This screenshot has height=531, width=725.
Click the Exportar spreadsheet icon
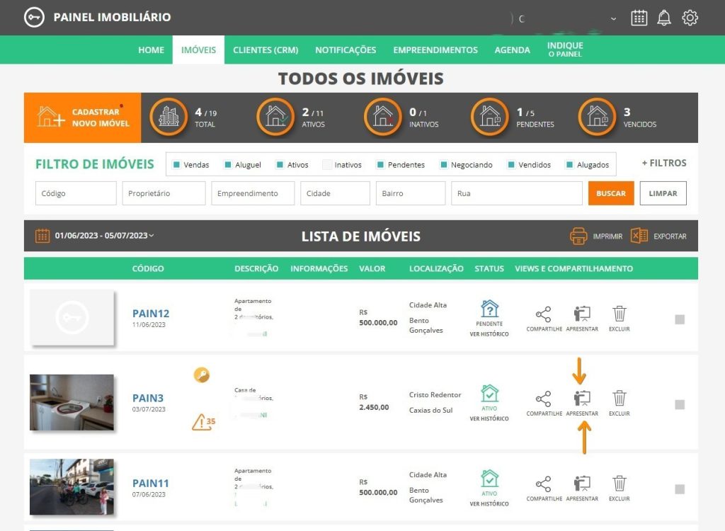tap(639, 236)
